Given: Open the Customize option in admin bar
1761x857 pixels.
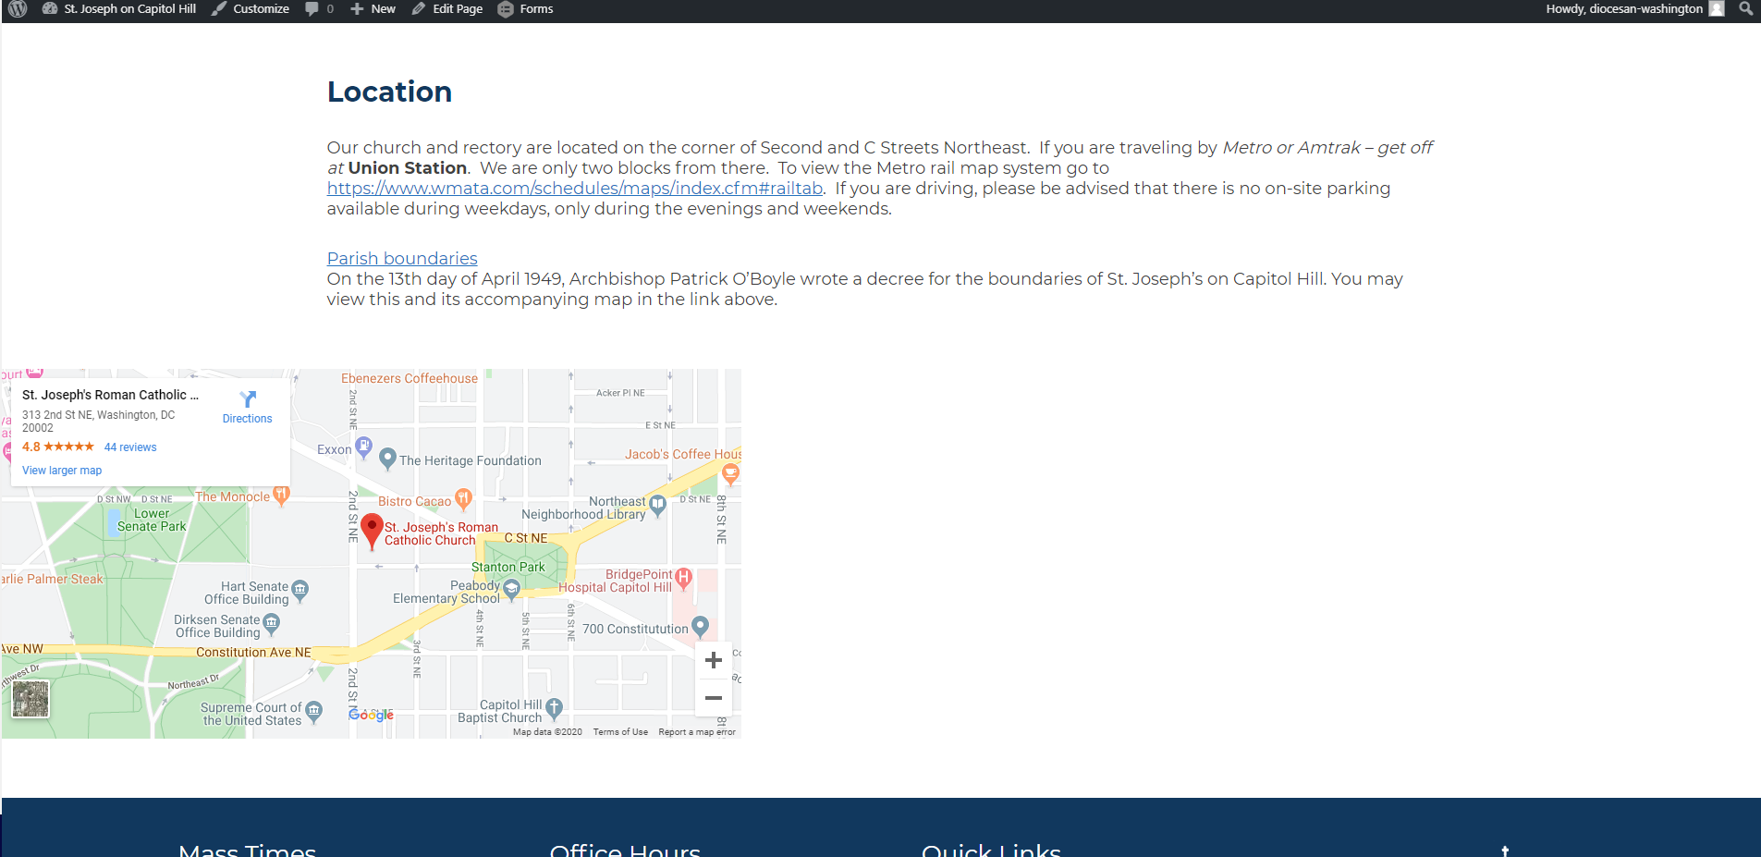Looking at the screenshot, I should [x=251, y=9].
